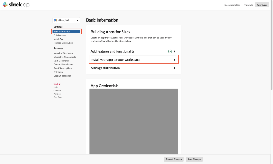The image size is (273, 164).
Task: Open Bot Users feature
Action: tap(58, 72)
